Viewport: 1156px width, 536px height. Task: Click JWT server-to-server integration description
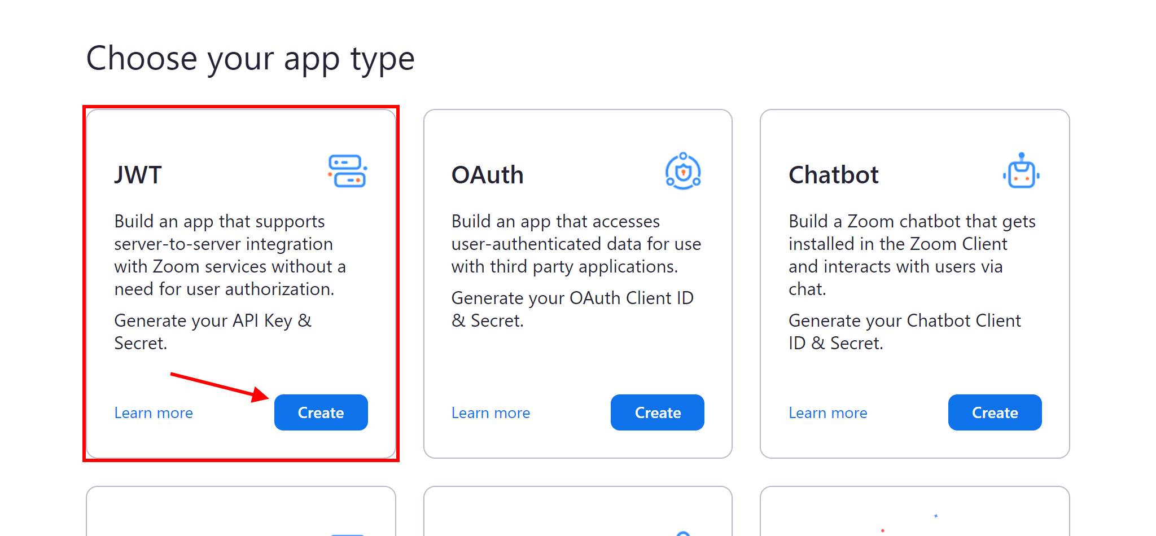[x=230, y=255]
